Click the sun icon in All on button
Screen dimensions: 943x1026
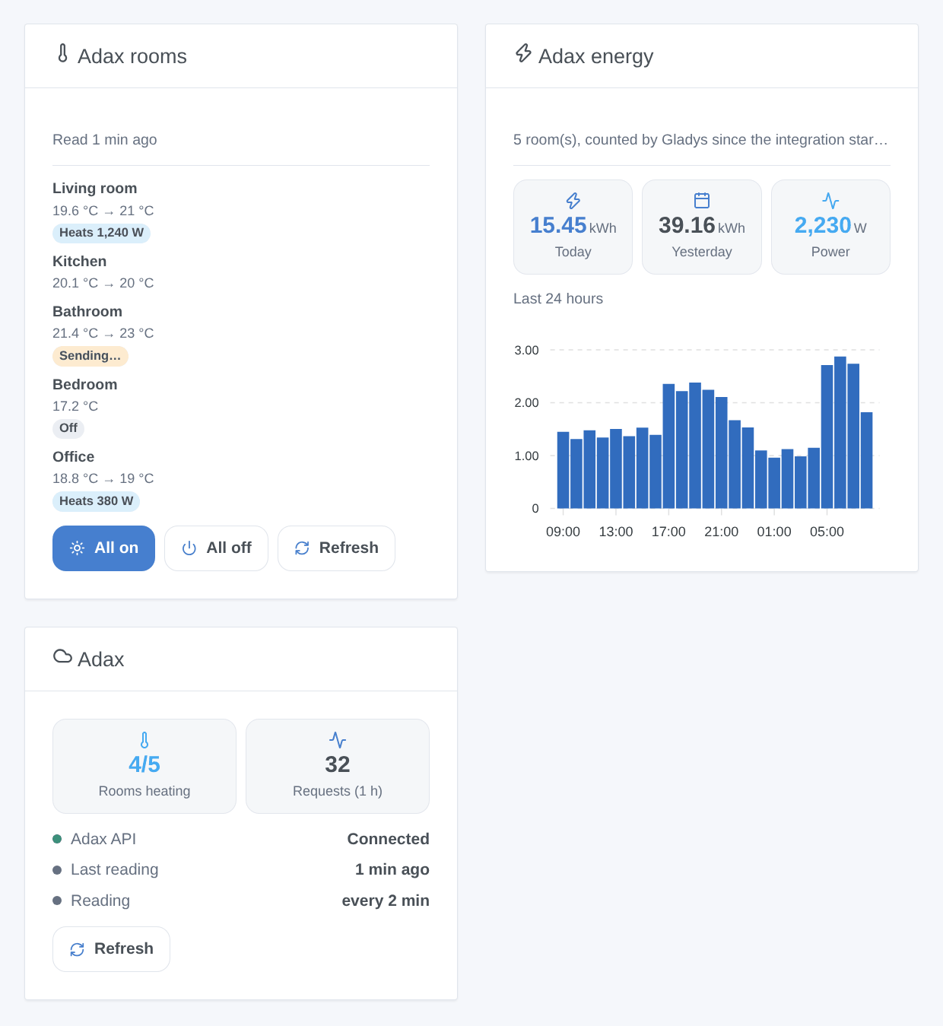click(x=77, y=548)
